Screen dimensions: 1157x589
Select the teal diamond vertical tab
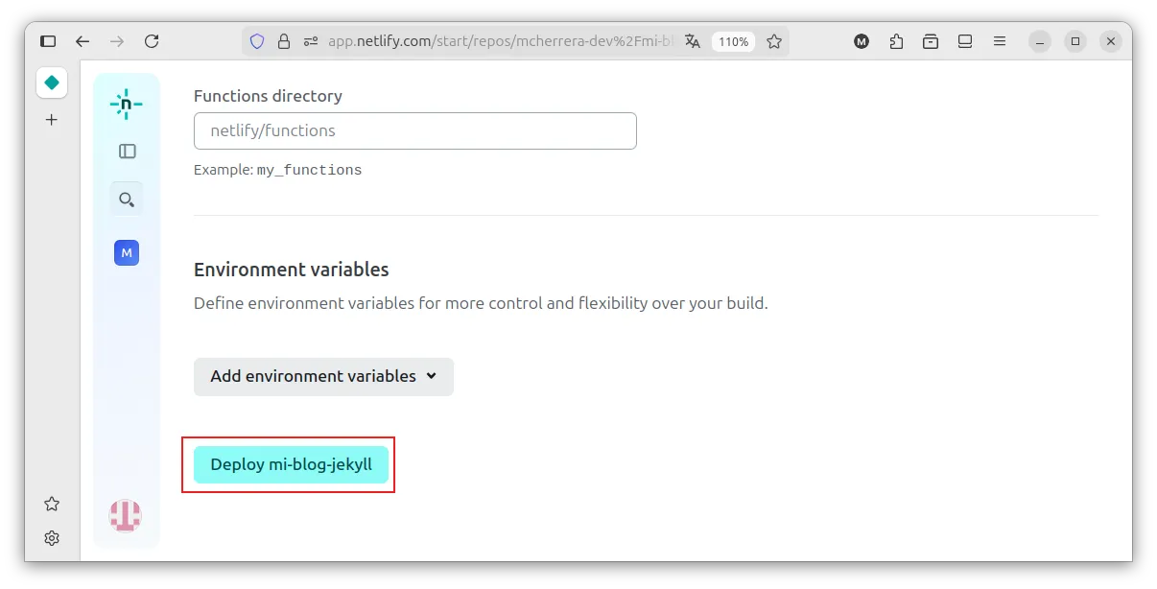click(52, 82)
